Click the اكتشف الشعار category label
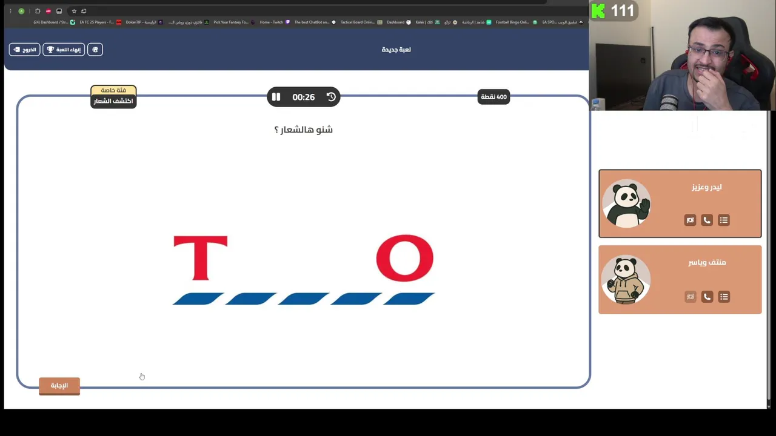Image resolution: width=776 pixels, height=436 pixels. click(113, 101)
